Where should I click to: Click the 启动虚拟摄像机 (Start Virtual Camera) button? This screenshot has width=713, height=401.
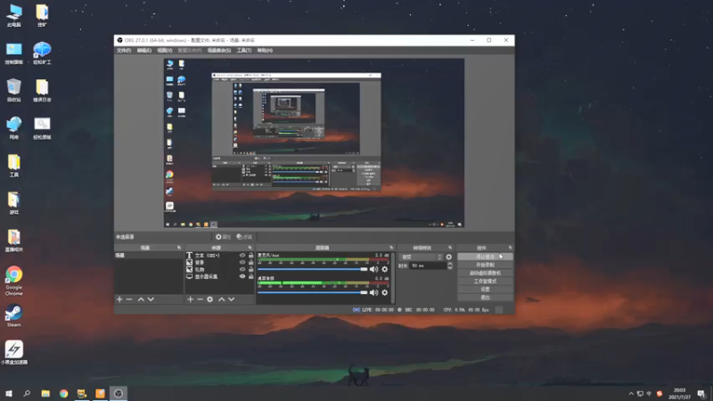click(485, 274)
